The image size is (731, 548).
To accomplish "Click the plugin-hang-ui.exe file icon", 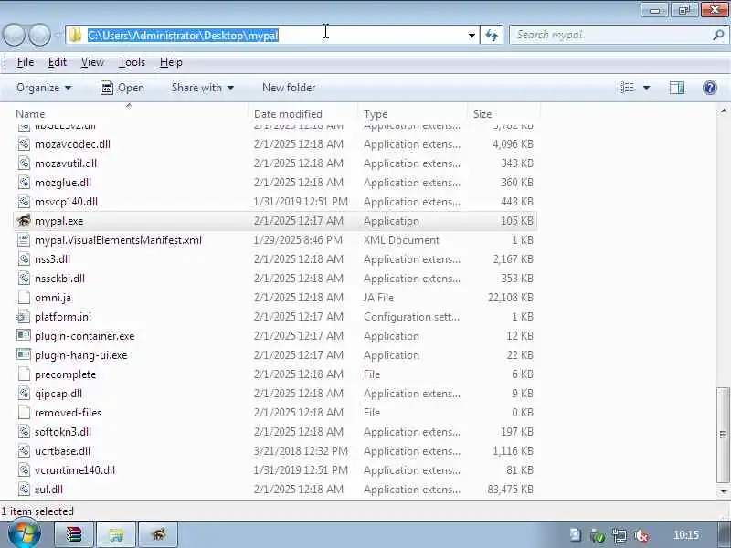I will click(24, 355).
